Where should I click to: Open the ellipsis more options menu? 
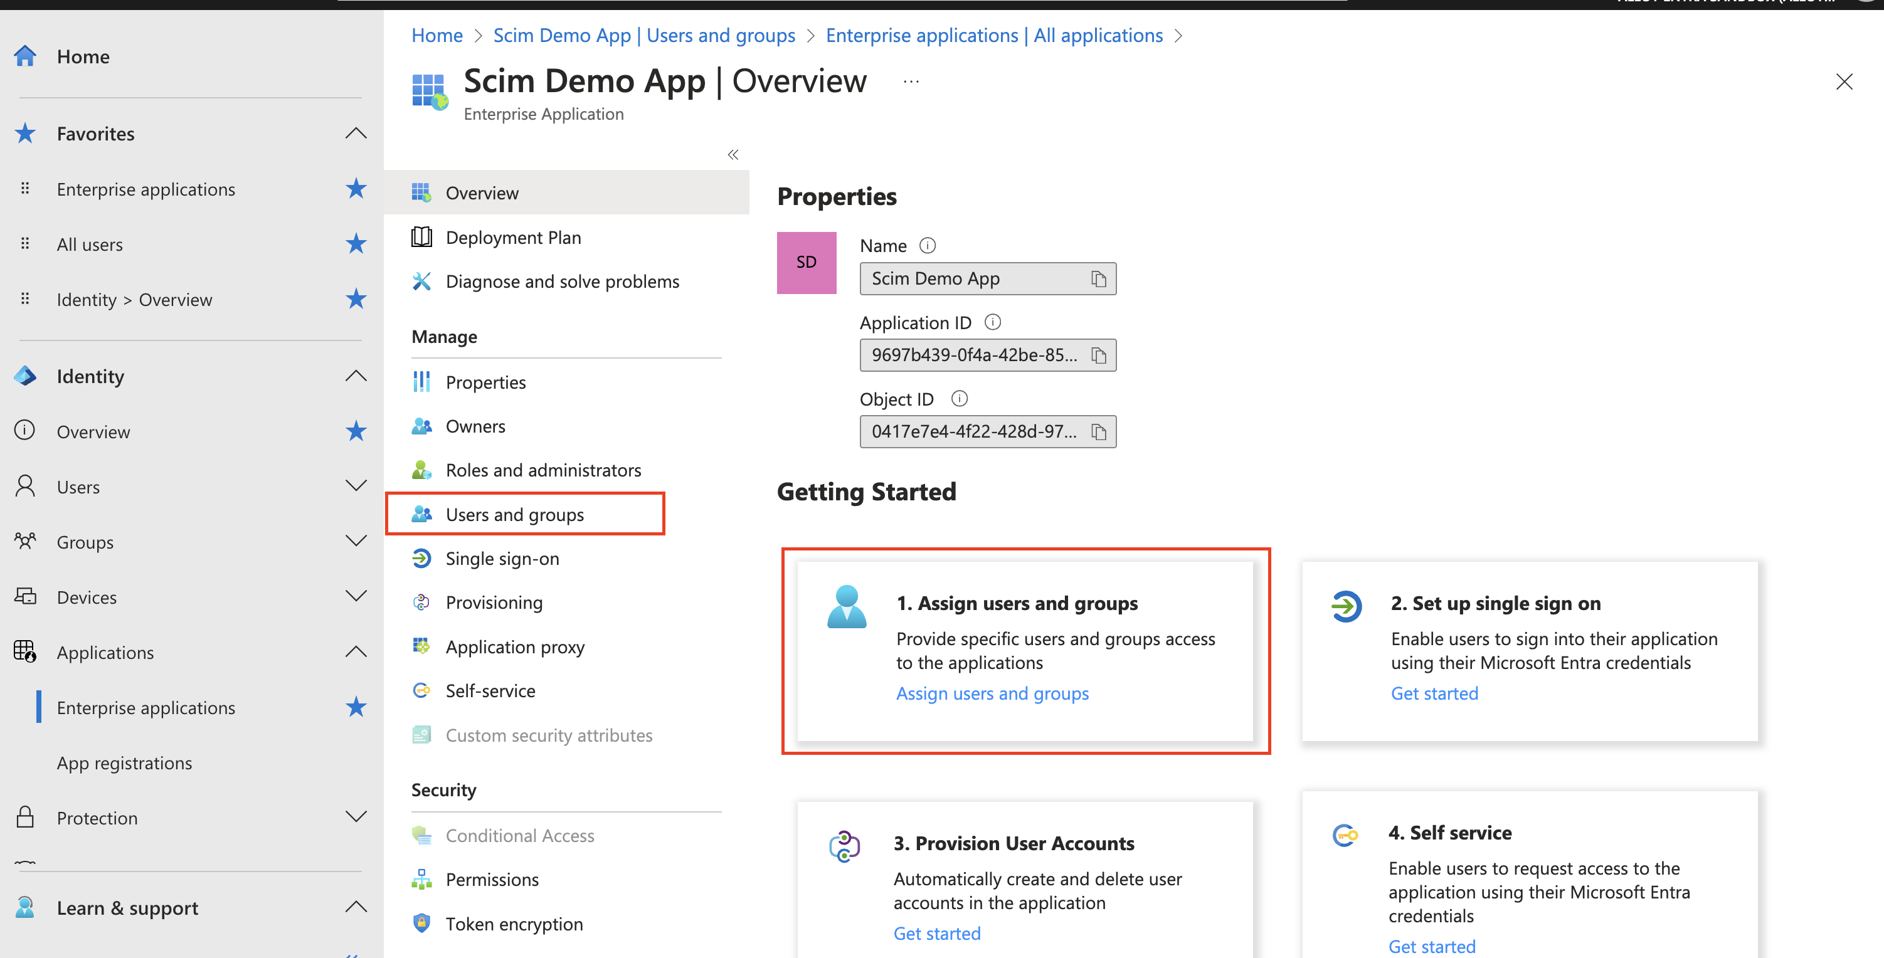[911, 82]
